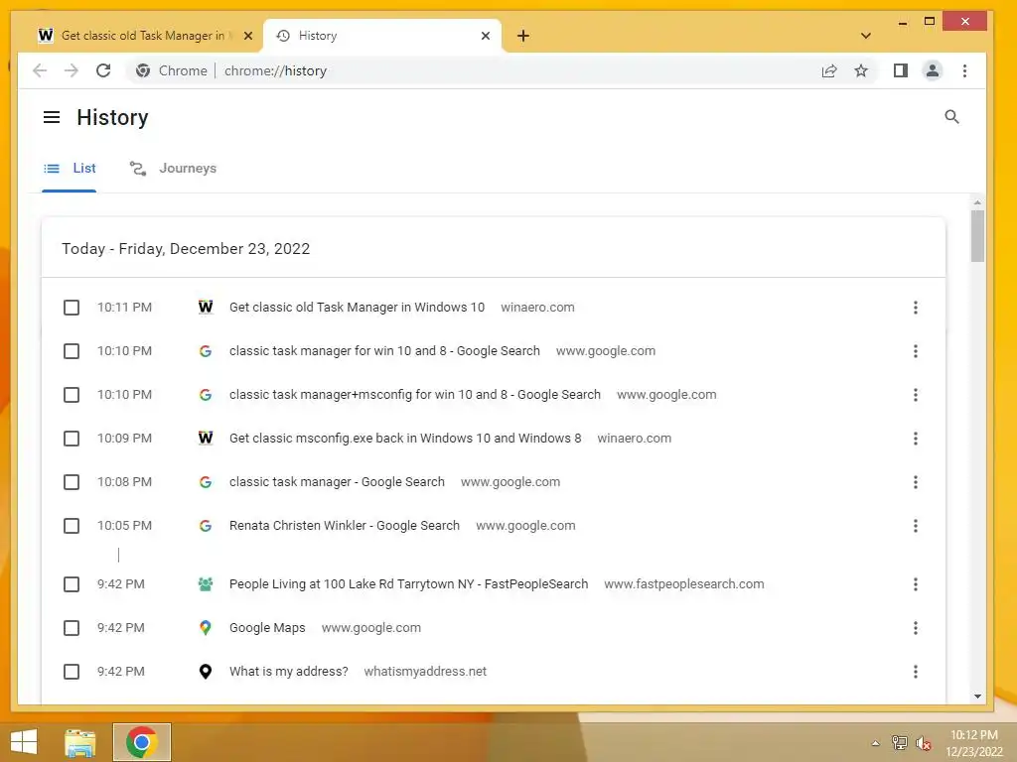Check the task manager+msconfig search entry
The image size is (1017, 762).
click(72, 395)
